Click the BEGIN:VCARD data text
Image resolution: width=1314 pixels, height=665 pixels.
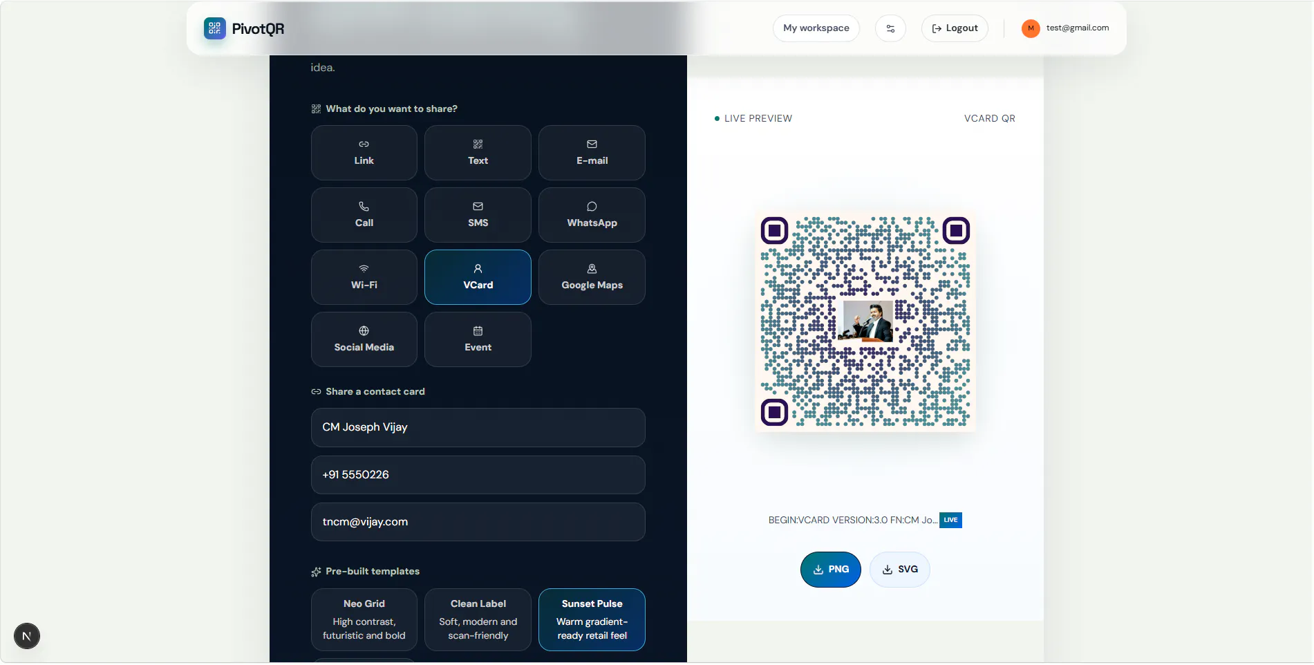tap(853, 520)
